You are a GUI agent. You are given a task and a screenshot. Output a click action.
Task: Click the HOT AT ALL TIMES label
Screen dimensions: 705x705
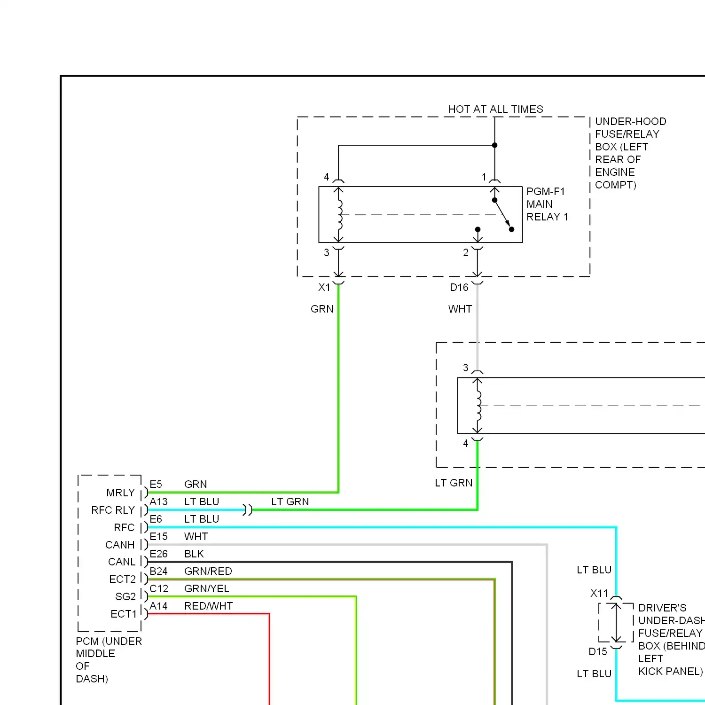495,109
